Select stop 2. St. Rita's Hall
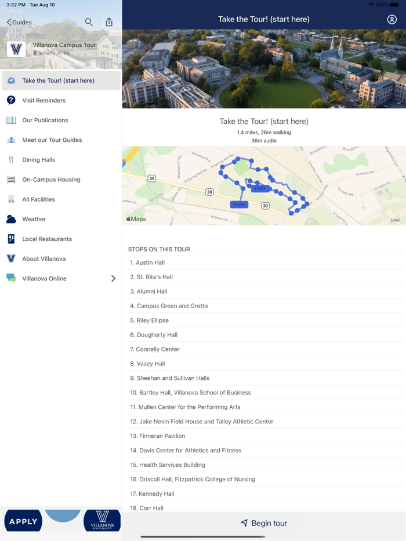Screen dimensions: 406x541 pos(266,277)
